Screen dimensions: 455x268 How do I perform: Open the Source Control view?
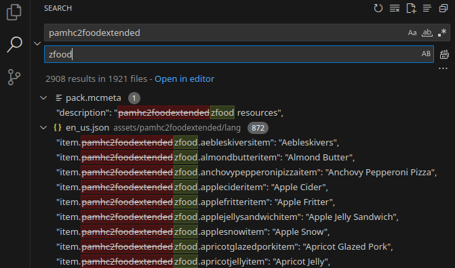[x=14, y=77]
